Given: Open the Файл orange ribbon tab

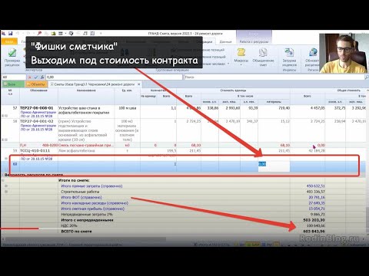Looking at the screenshot, I should pos(9,41).
